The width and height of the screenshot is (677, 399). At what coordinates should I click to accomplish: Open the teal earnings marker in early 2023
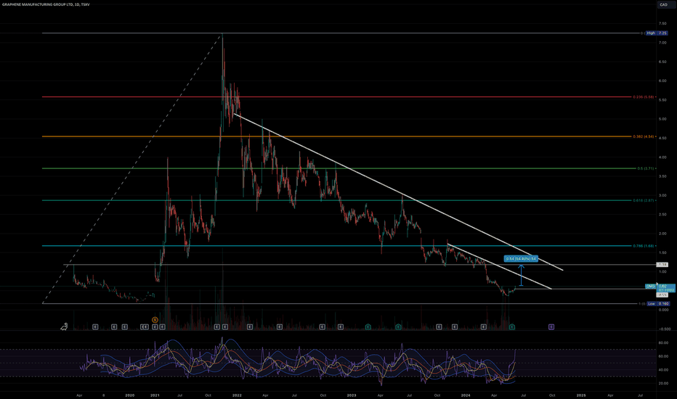coord(368,327)
